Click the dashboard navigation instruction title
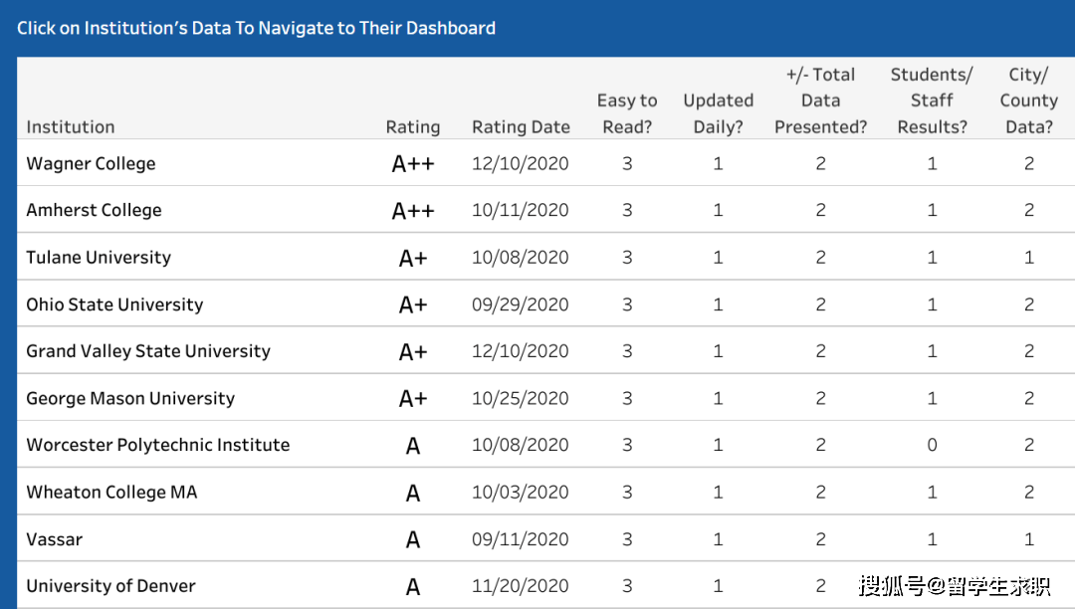The image size is (1075, 609). (256, 28)
